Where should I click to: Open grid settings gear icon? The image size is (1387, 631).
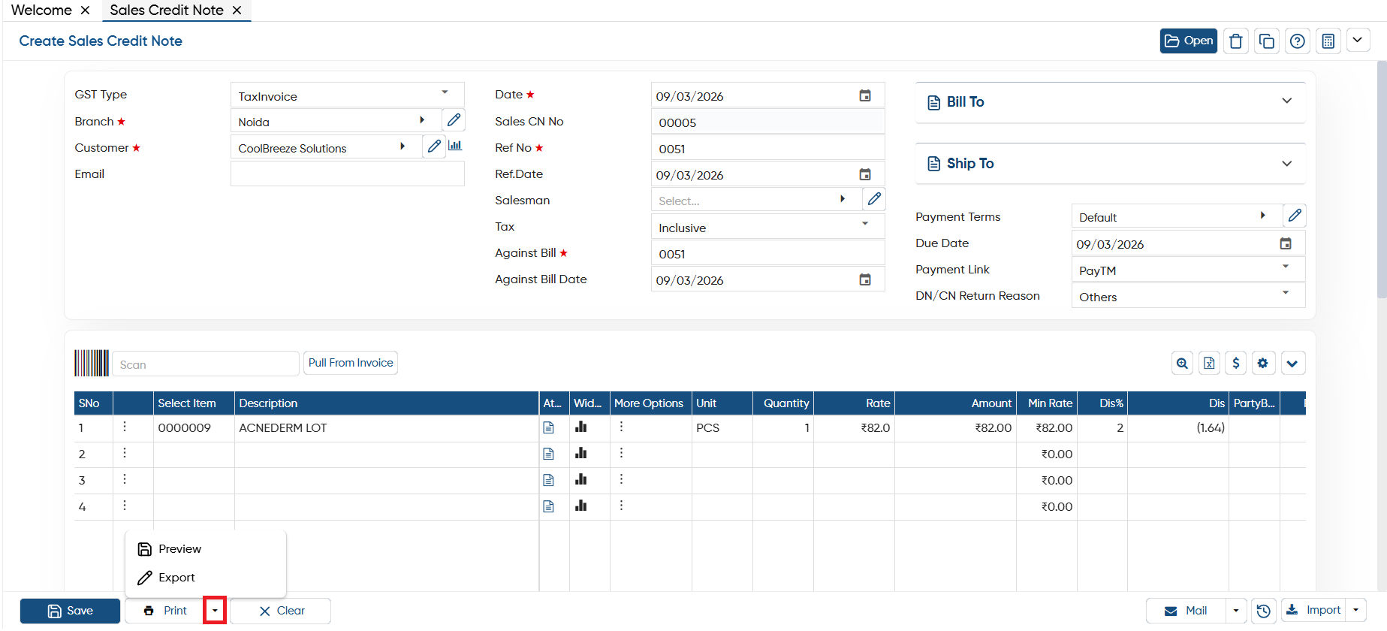click(1263, 364)
